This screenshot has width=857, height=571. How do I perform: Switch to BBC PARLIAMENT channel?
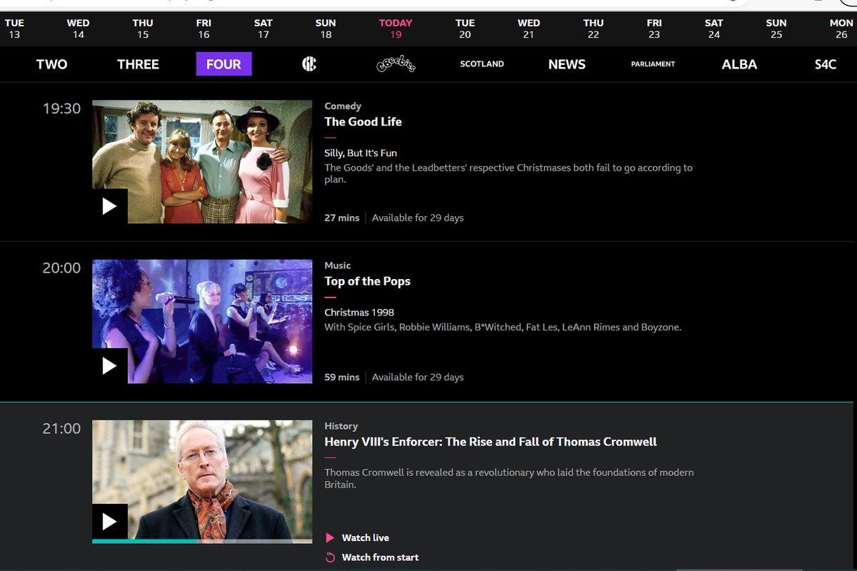(653, 64)
